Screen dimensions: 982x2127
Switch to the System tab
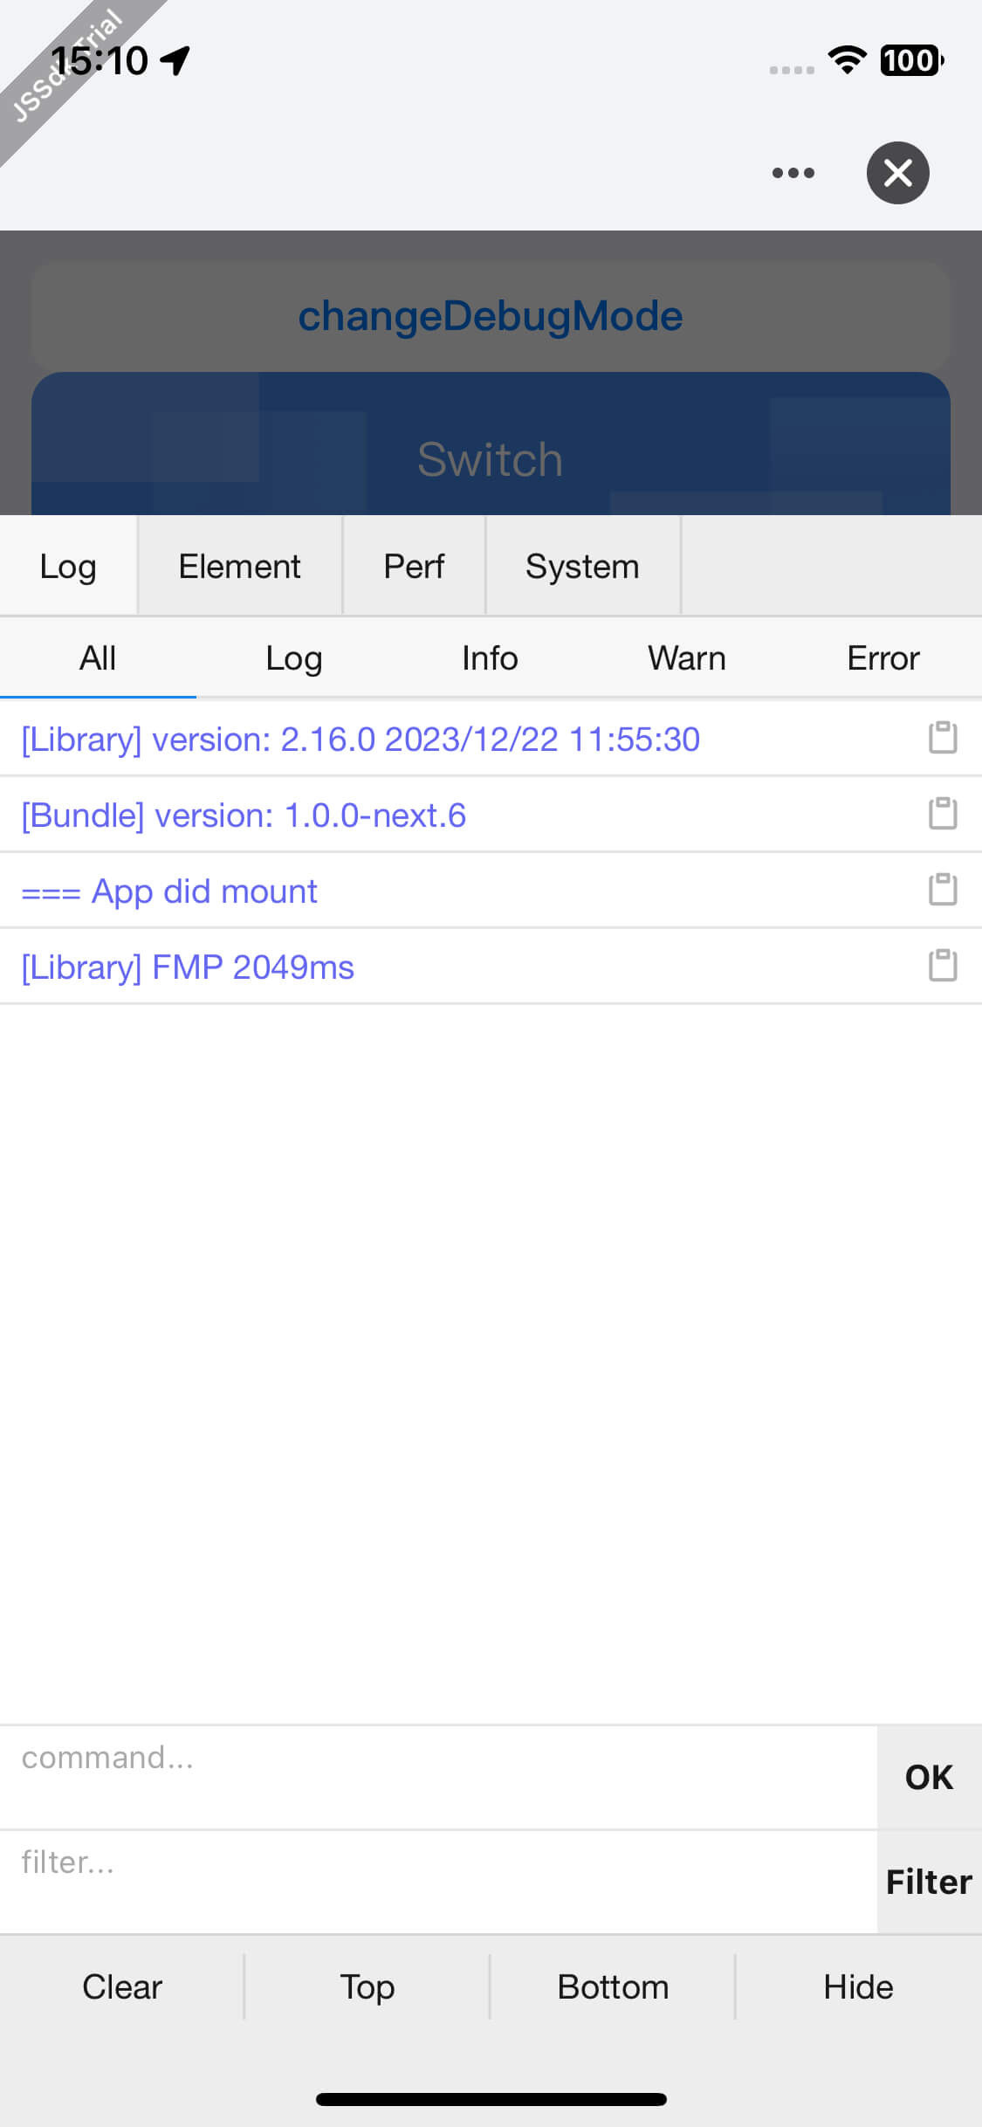click(582, 566)
